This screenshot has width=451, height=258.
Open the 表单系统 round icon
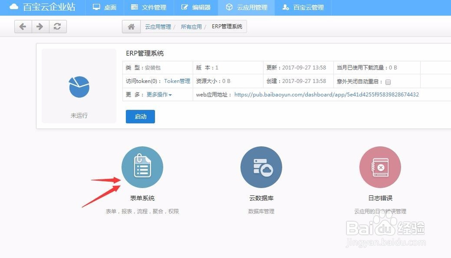click(x=142, y=167)
